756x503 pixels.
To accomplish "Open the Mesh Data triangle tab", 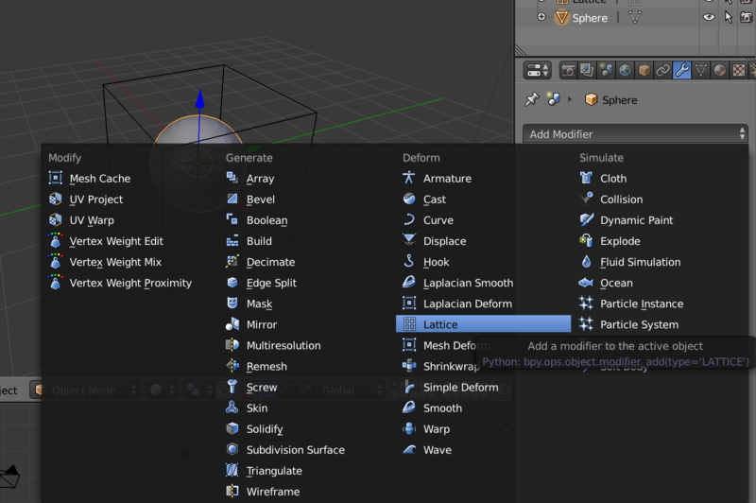I will [700, 70].
